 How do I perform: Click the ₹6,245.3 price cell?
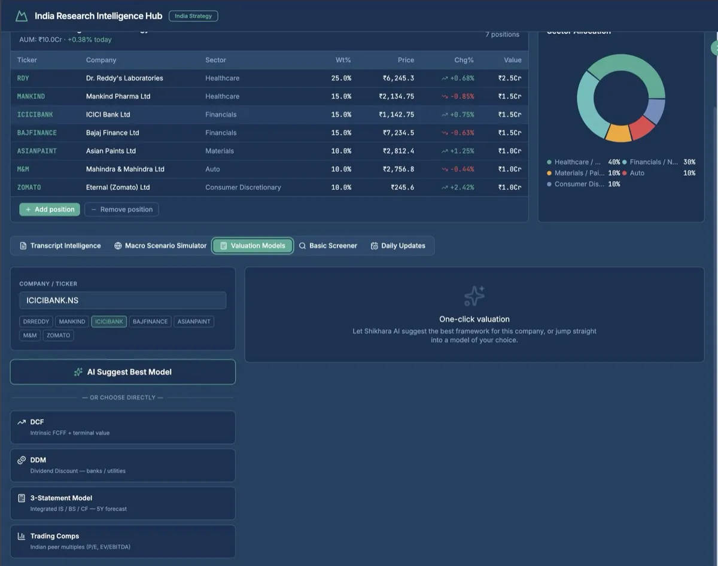(398, 78)
